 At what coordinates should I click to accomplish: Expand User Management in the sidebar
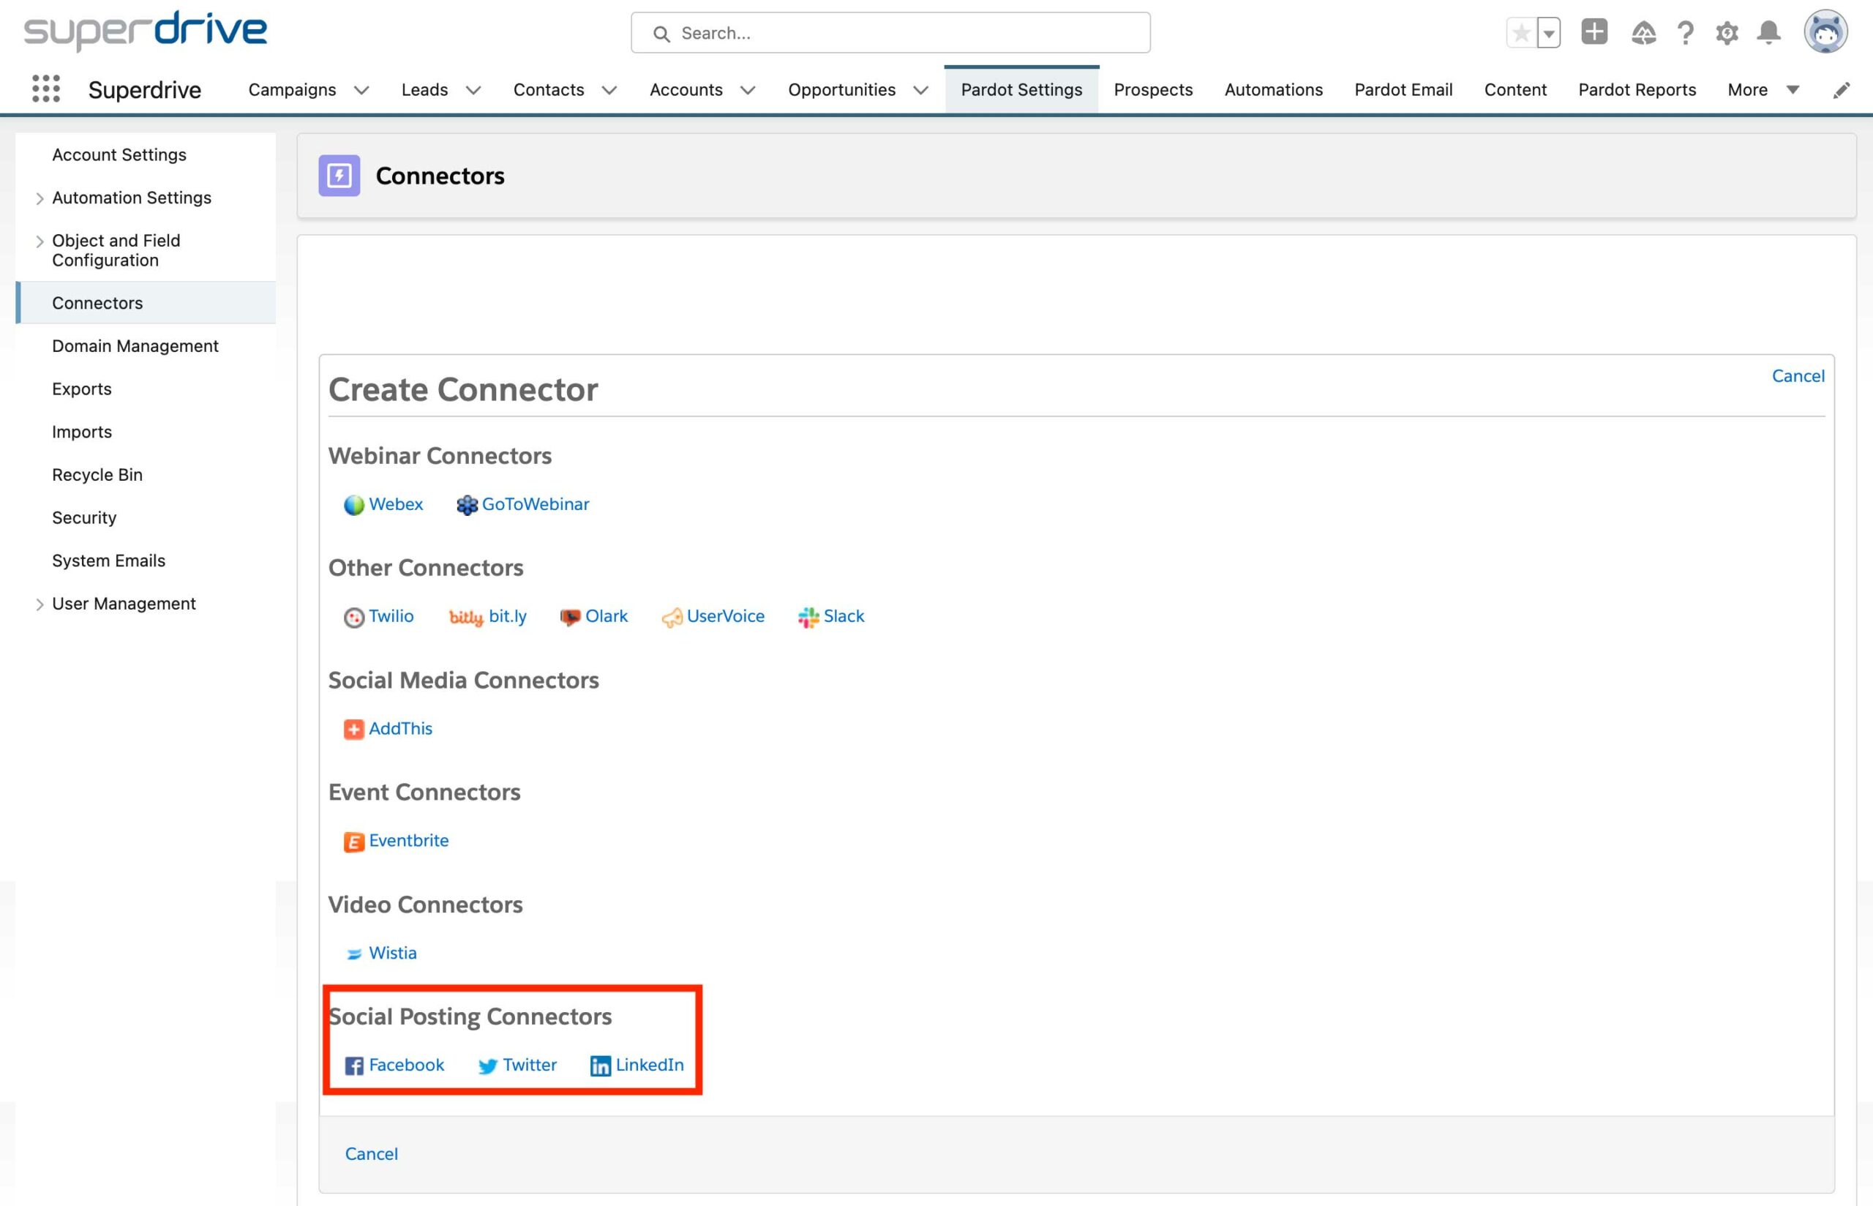point(39,604)
